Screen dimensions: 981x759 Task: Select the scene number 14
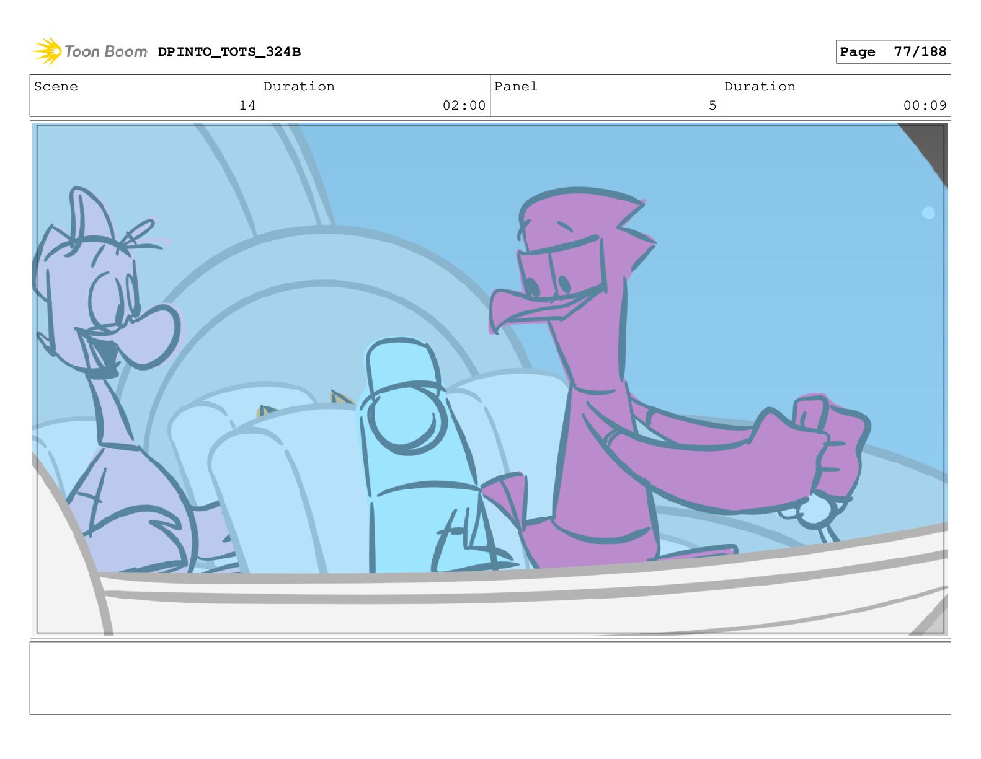click(247, 105)
